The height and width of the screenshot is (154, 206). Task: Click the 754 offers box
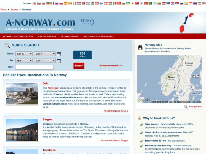tap(82, 55)
